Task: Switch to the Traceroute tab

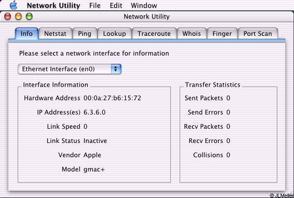Action: click(x=154, y=33)
